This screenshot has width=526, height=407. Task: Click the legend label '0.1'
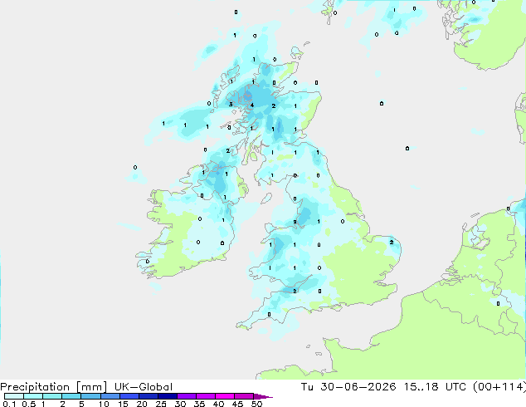point(9,404)
